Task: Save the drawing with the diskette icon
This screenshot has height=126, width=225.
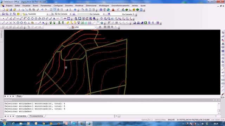Action: 11,10
